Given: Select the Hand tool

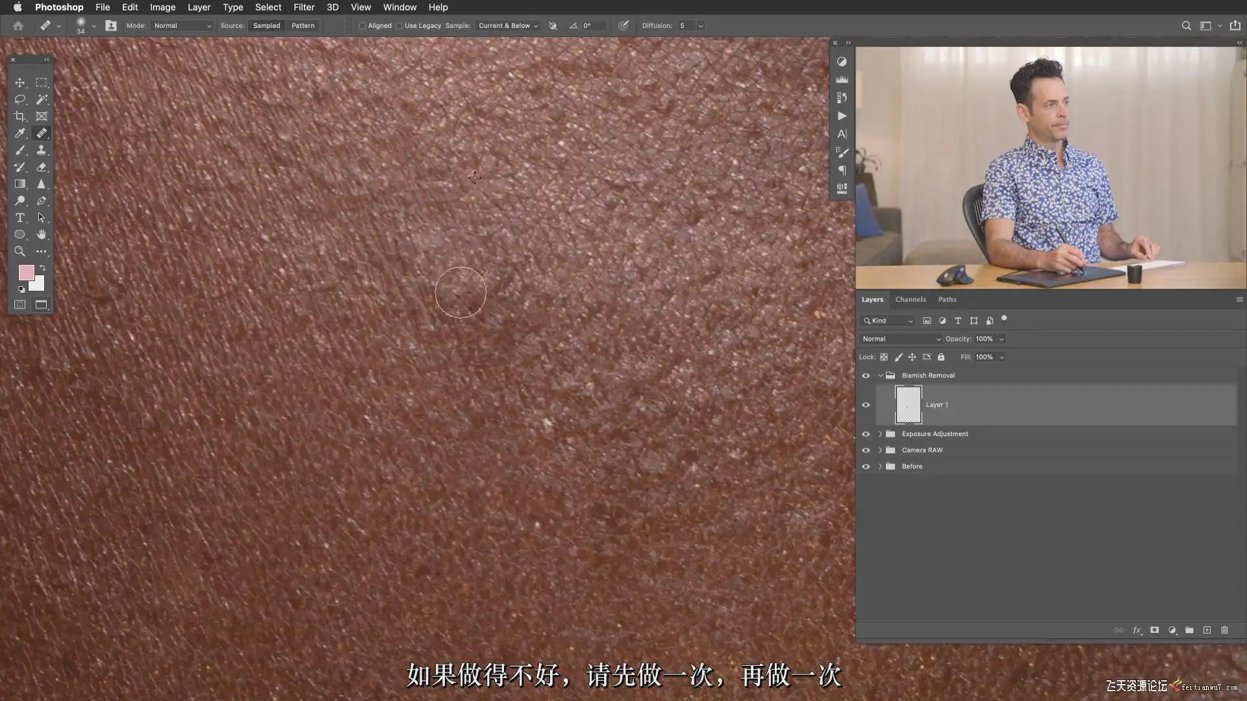Looking at the screenshot, I should tap(42, 234).
